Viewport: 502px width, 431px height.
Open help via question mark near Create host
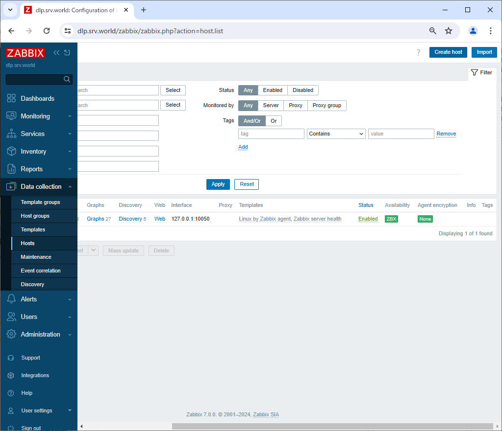[x=418, y=52]
